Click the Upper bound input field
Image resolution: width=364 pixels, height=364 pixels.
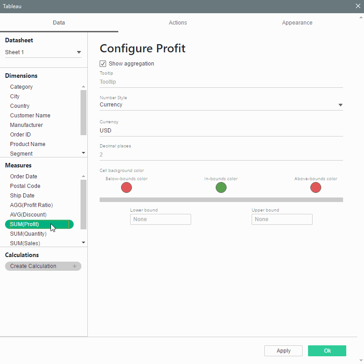coord(282,219)
